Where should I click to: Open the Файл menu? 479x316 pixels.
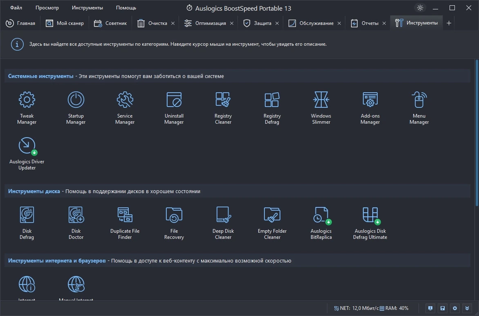16,8
